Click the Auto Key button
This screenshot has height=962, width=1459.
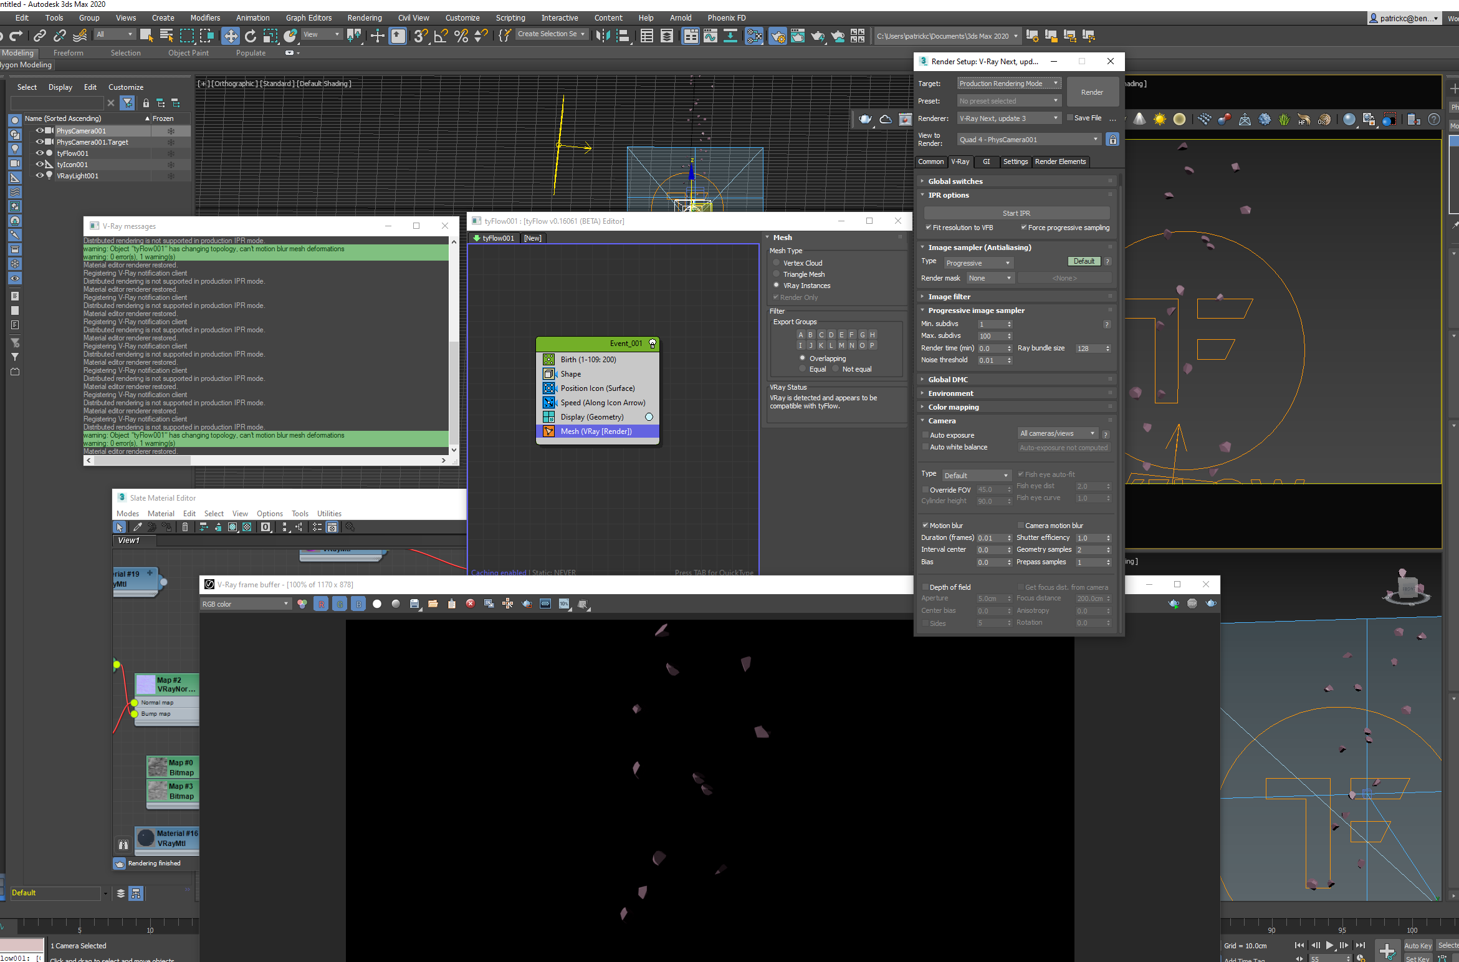[x=1418, y=946]
